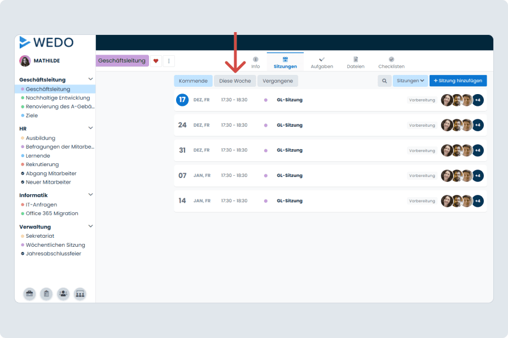
Task: Toggle the Kommende filter
Action: pyautogui.click(x=193, y=81)
